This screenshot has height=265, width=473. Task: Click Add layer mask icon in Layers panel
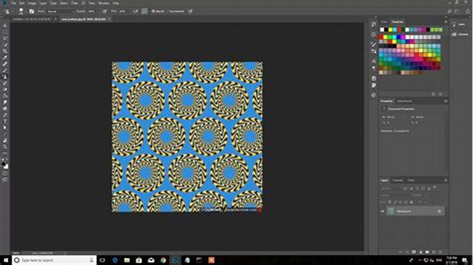413,252
